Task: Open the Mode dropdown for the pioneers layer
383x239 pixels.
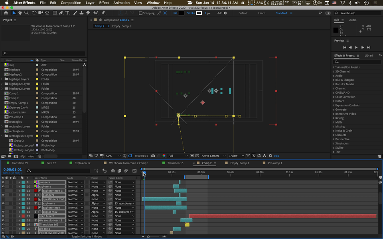Action: [75, 182]
